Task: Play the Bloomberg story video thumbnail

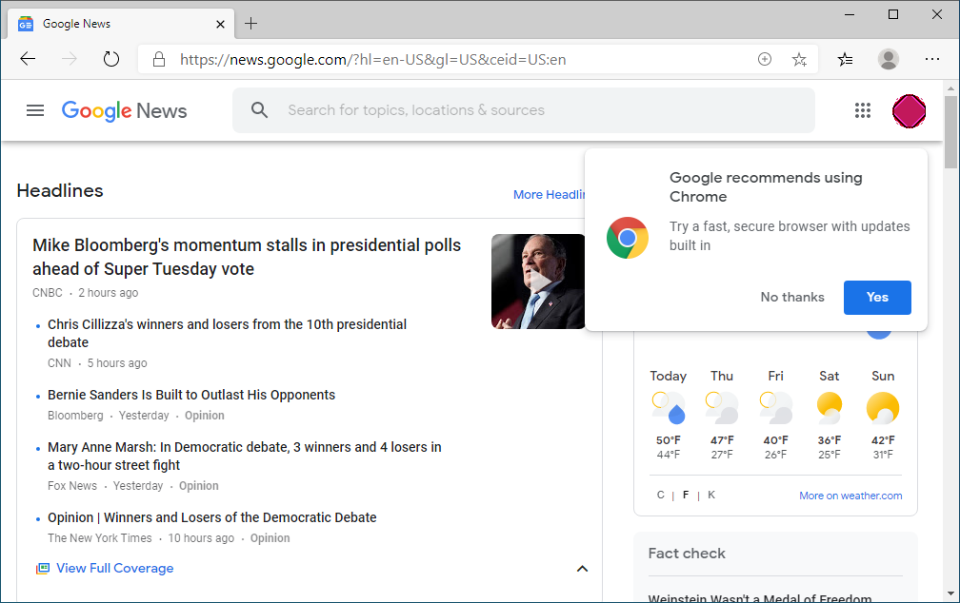Action: 538,282
